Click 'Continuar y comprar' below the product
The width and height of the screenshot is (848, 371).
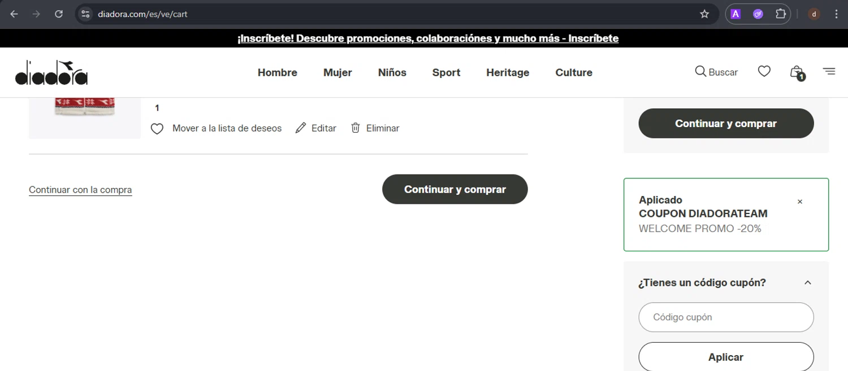455,189
